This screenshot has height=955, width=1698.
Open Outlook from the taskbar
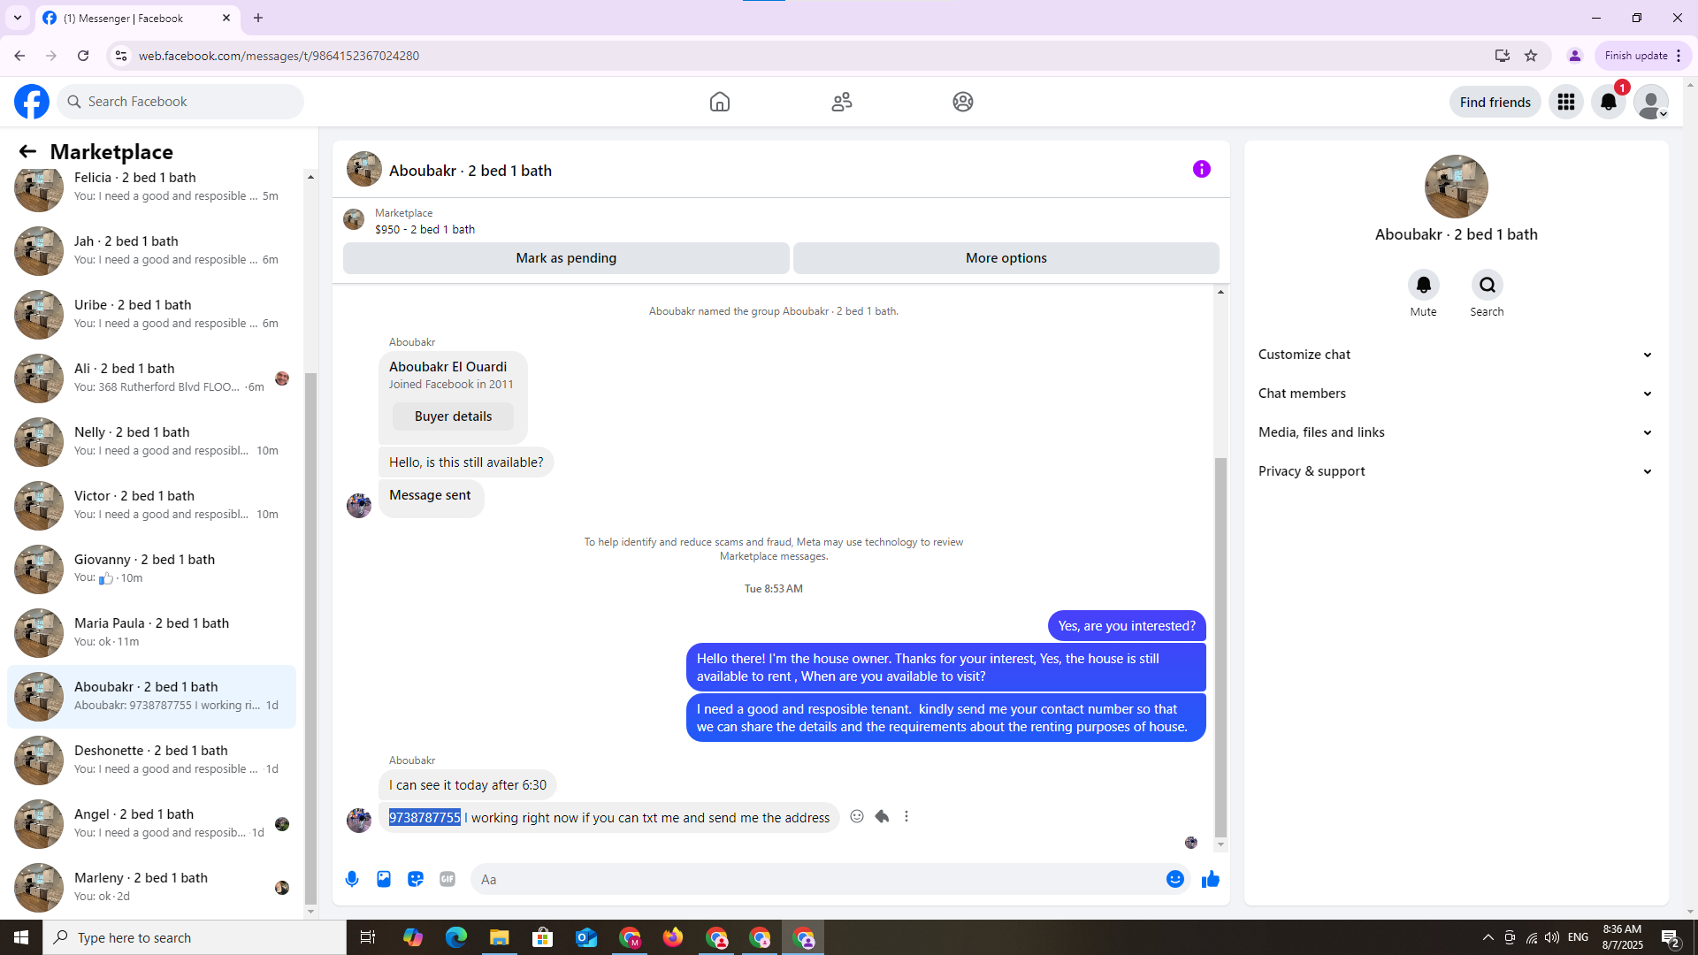click(x=586, y=937)
